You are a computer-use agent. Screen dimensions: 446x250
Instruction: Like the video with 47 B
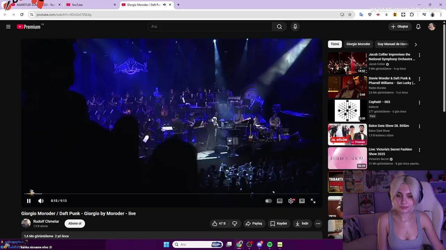[219, 224]
